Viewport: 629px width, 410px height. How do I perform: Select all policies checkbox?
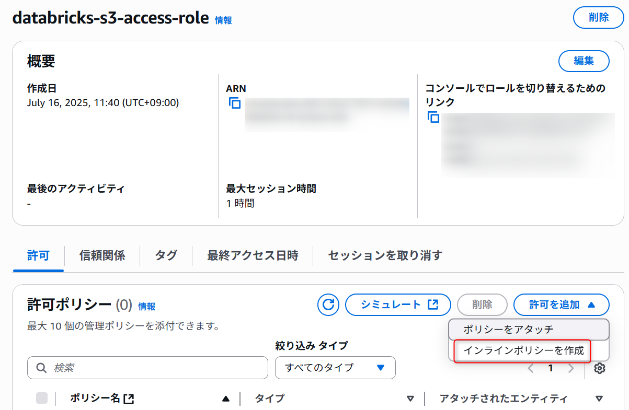point(42,399)
